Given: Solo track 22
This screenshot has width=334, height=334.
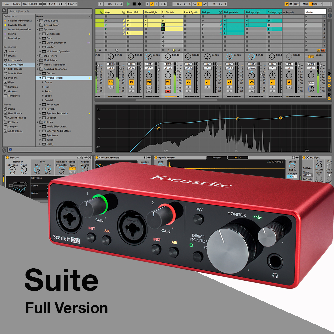Looking at the screenshot, I should pyautogui.click(x=188, y=87).
